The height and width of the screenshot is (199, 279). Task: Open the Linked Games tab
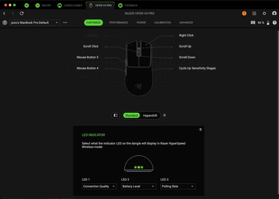tap(70, 5)
